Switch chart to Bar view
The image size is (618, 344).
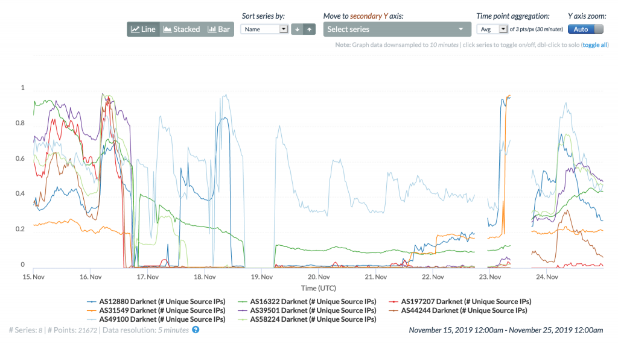pos(218,29)
